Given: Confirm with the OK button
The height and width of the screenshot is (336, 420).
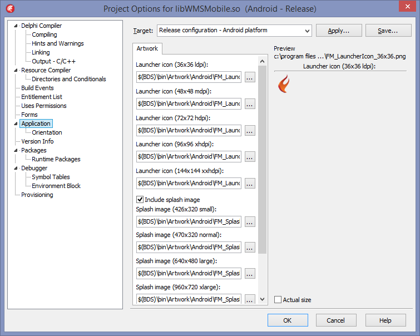Looking at the screenshot, I should pos(288,320).
